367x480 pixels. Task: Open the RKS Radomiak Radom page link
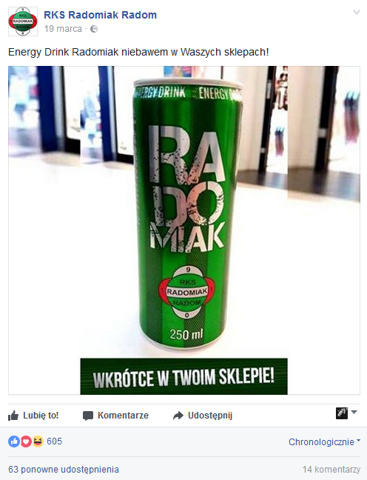pyautogui.click(x=101, y=15)
